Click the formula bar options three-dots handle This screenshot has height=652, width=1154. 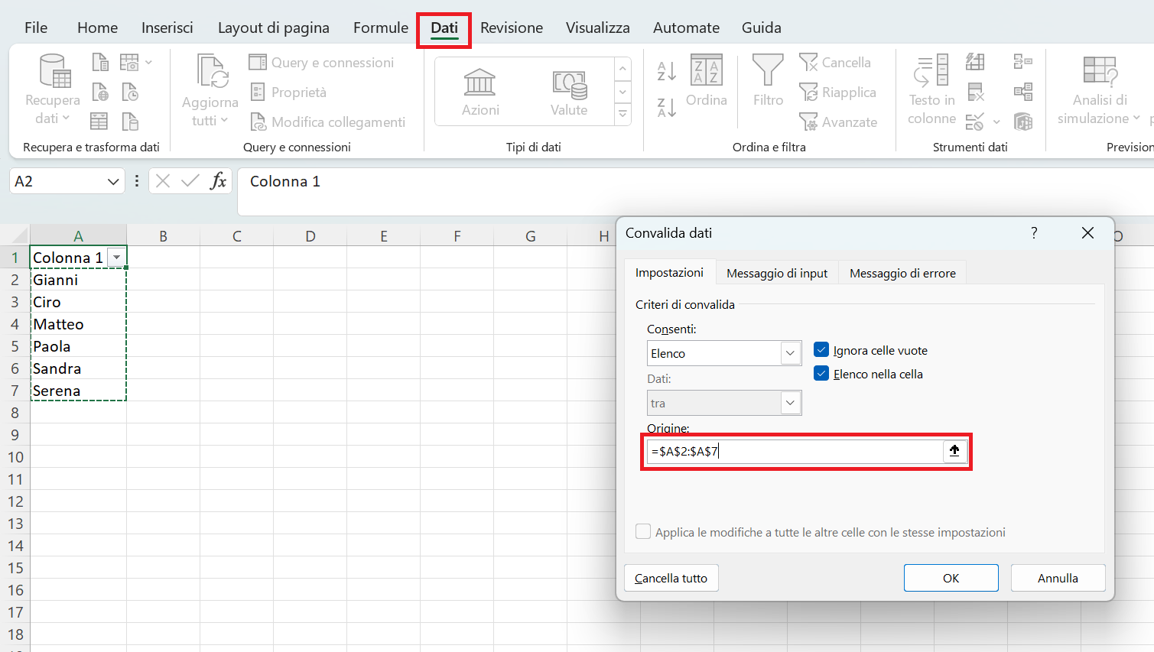click(137, 181)
